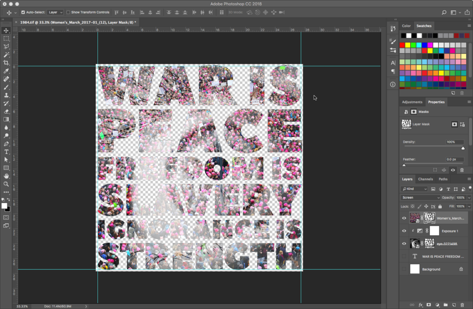Hide the Exposure 1 layer
Screen dimensions: 473x309
tap(404, 231)
